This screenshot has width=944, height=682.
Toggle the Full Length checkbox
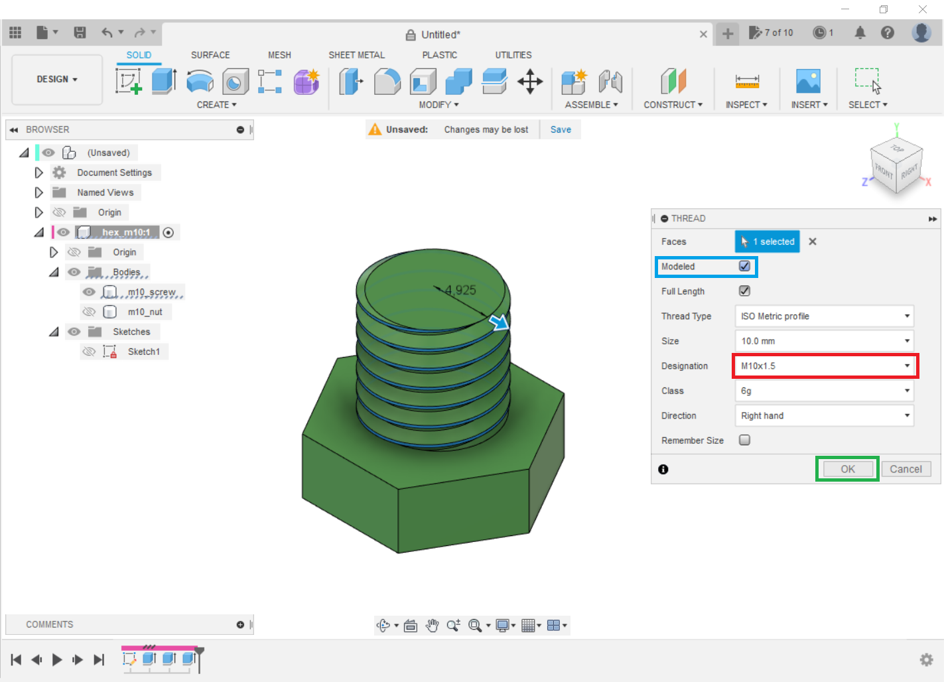(744, 291)
